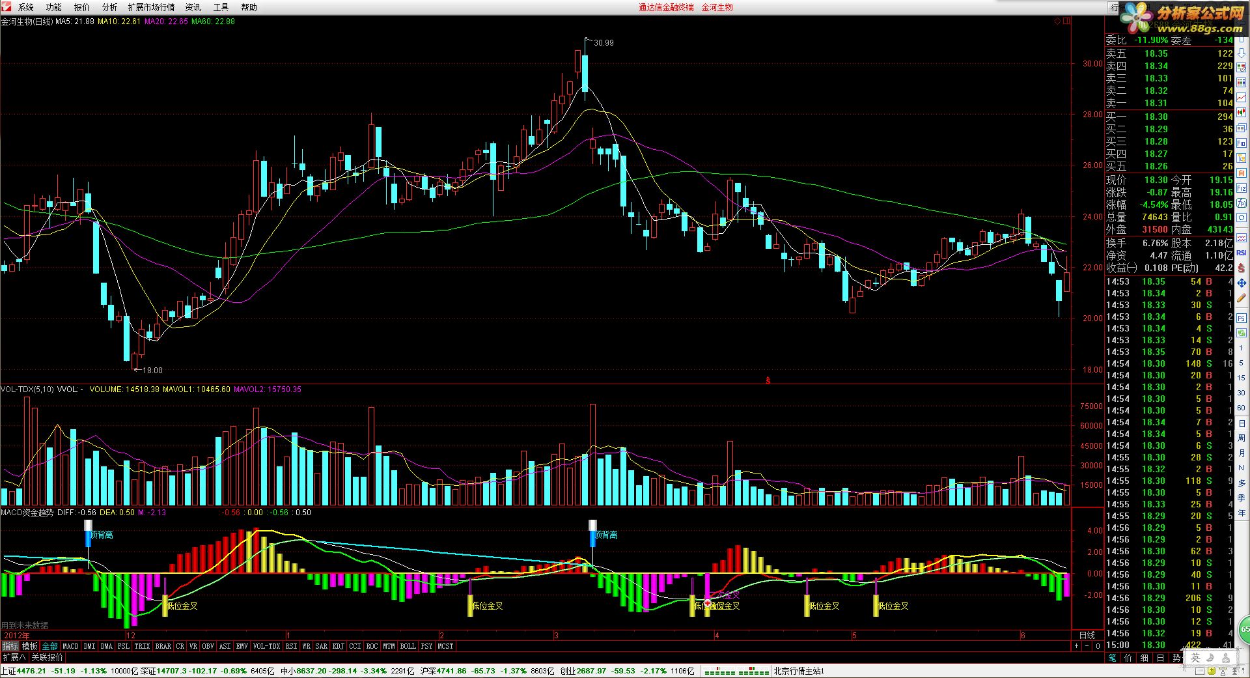Click the F12 trading icon

pyautogui.click(x=1242, y=188)
